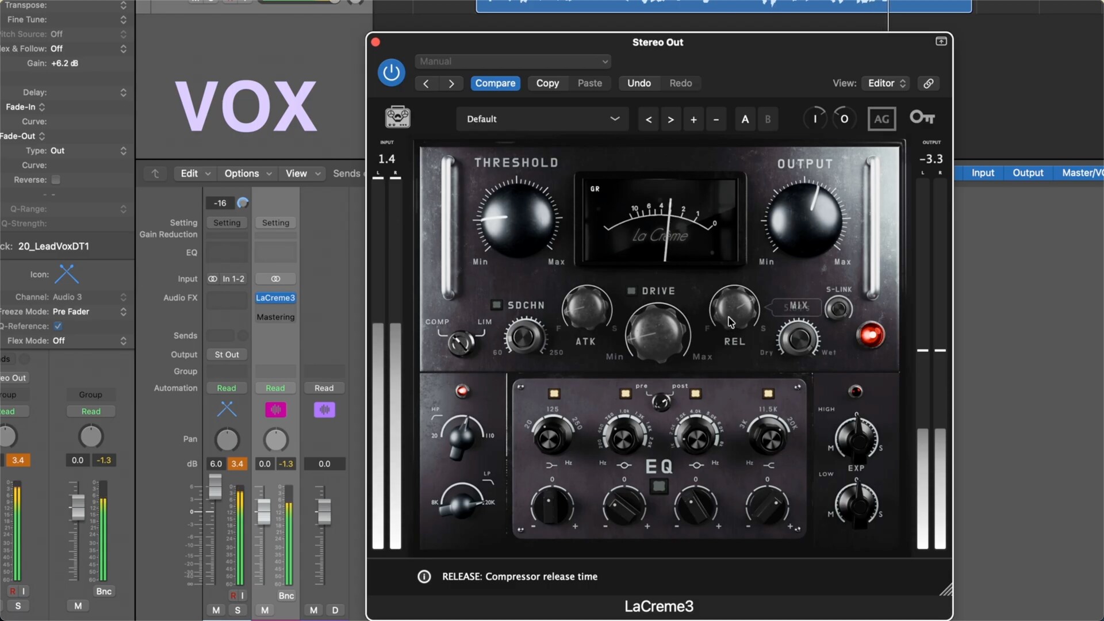Screen dimensions: 1104x621
Task: Click the tape machine icon in plugin header
Action: point(397,117)
